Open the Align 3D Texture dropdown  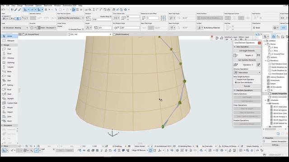(x=140, y=150)
